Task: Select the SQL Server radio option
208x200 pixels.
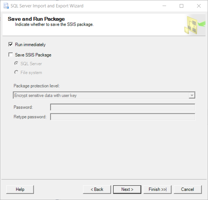Action: pyautogui.click(x=16, y=64)
